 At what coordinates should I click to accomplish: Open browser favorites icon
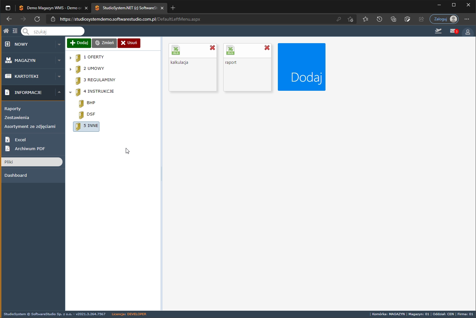[365, 19]
